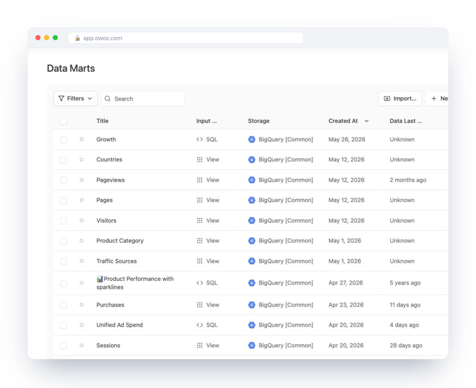The height and width of the screenshot is (388, 476).
Task: Click the padlock icon in address bar
Action: click(x=77, y=38)
